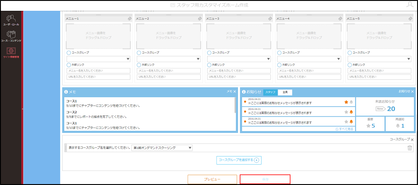This screenshot has height=185, width=418.
Task: Open すべて見る link in notifications
Action: (x=344, y=129)
